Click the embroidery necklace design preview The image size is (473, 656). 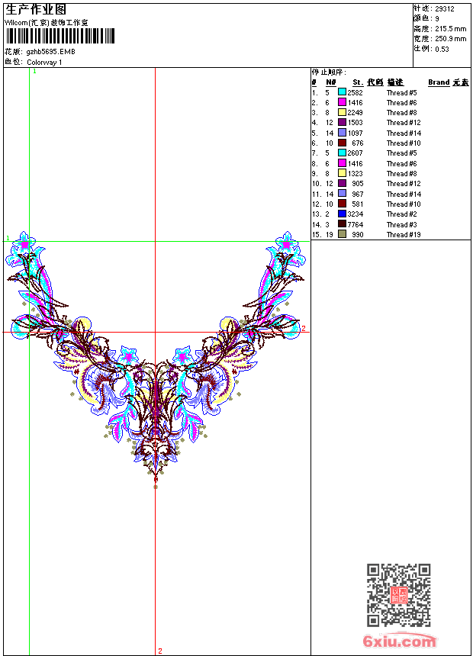[x=156, y=360]
